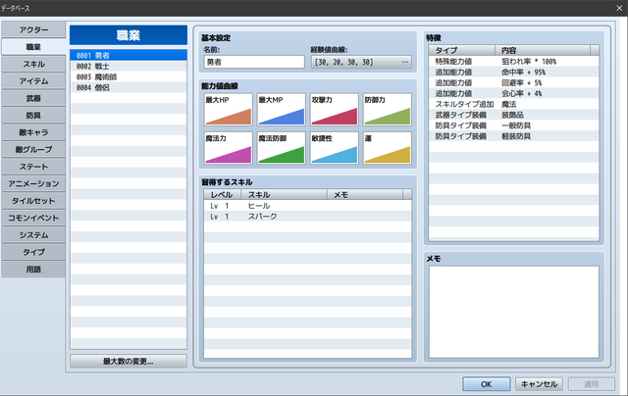Open the 攻撃力 parameter curve
Viewport: 628px width, 396px height.
coord(334,110)
